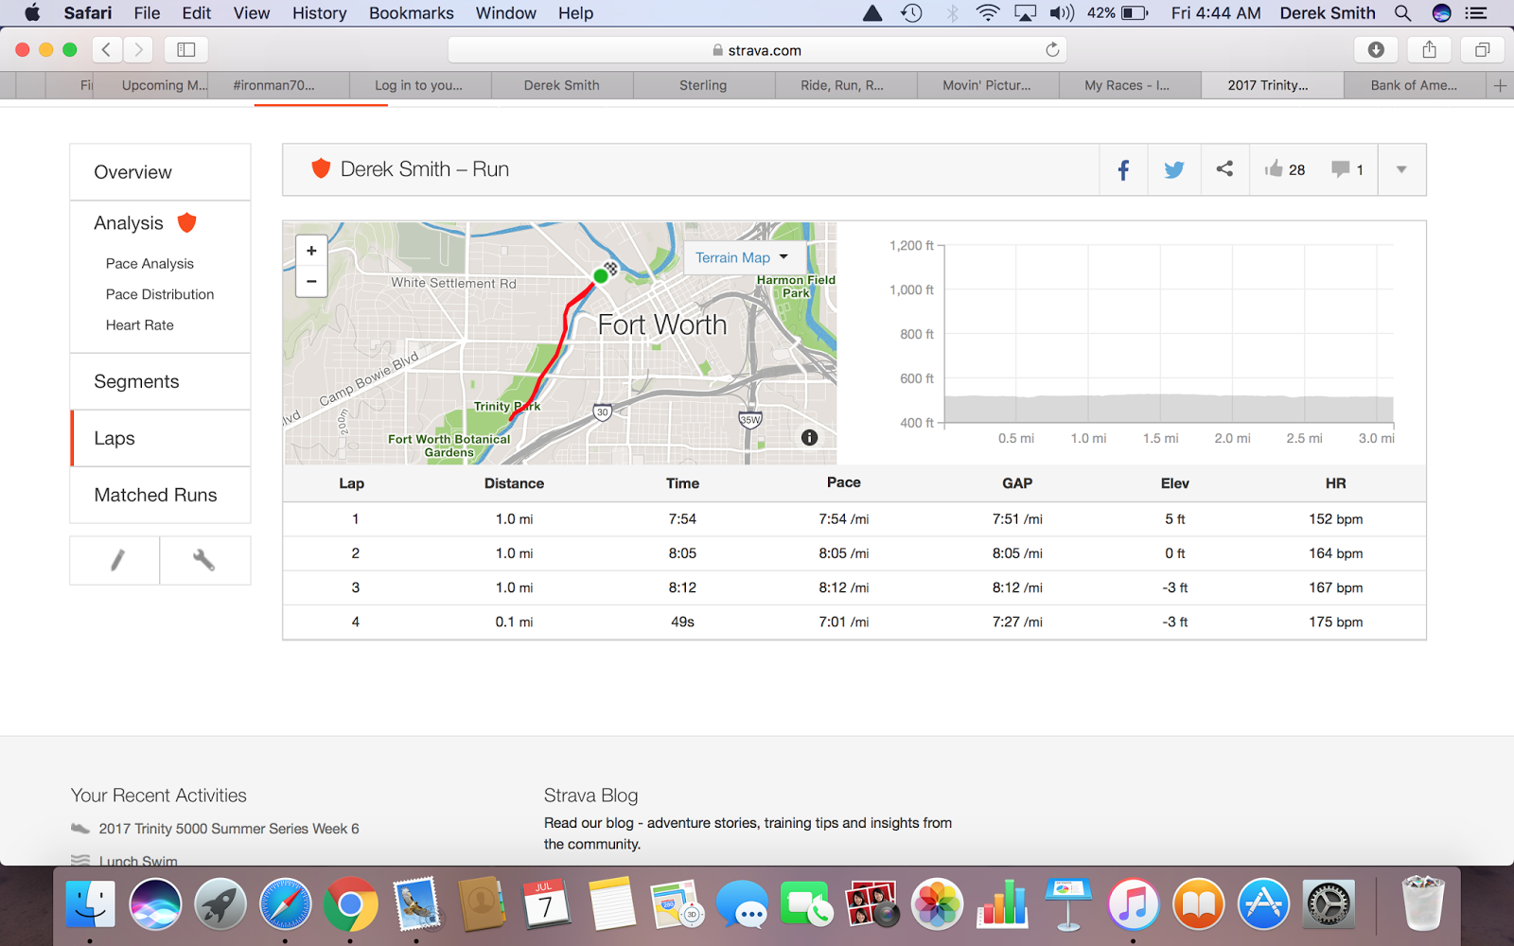Viewport: 1514px width, 946px height.
Task: Share the activity on Facebook
Action: click(x=1123, y=169)
